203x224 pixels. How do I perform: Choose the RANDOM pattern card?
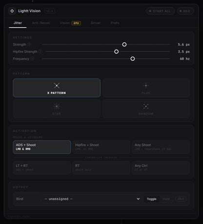tap(146, 109)
